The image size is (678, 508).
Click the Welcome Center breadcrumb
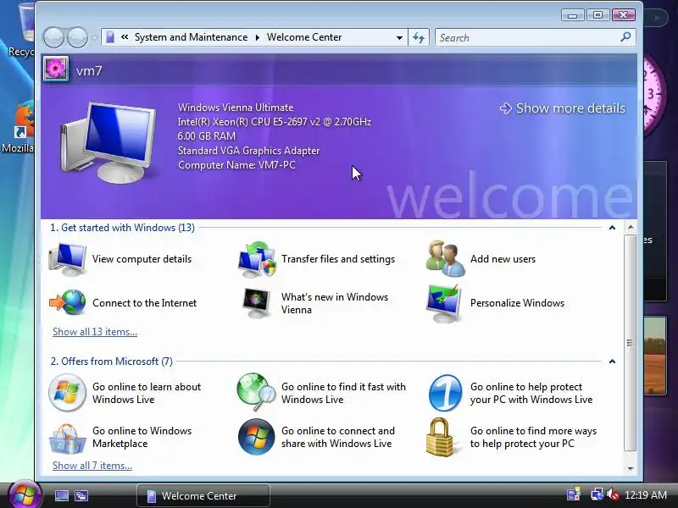click(304, 37)
